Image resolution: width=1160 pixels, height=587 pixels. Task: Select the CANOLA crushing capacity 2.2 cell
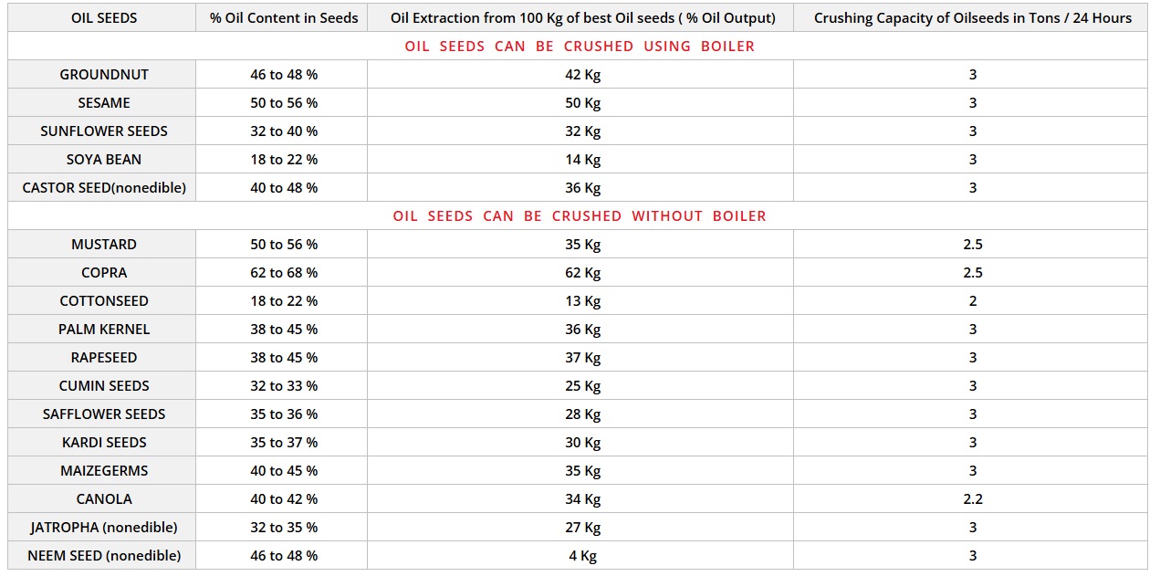[972, 498]
